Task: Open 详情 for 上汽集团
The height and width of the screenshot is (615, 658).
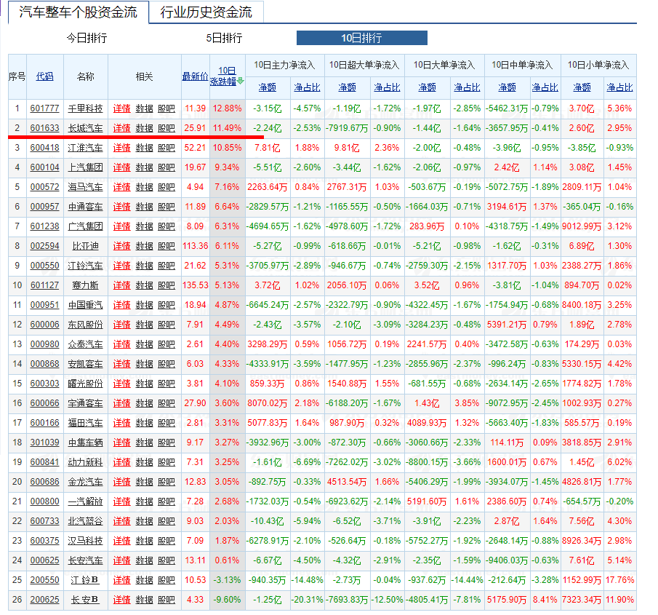Action: click(121, 167)
